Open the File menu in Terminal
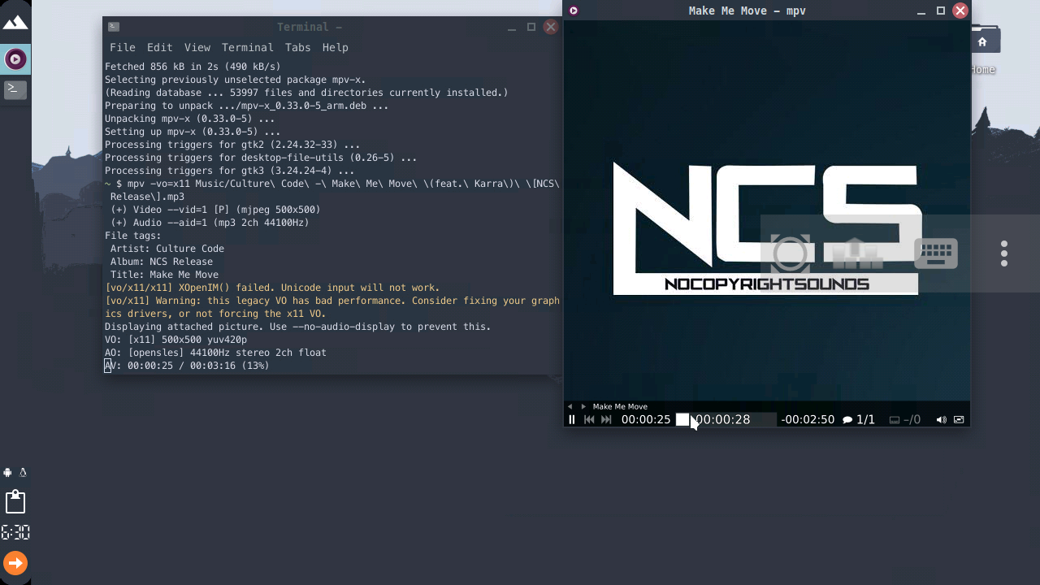Screen dimensions: 1040x585 point(122,47)
